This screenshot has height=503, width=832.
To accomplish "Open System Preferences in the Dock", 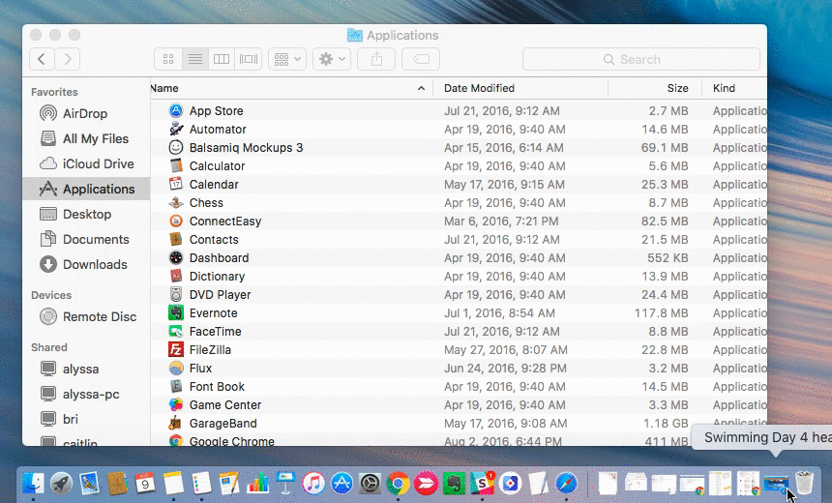I will [370, 483].
